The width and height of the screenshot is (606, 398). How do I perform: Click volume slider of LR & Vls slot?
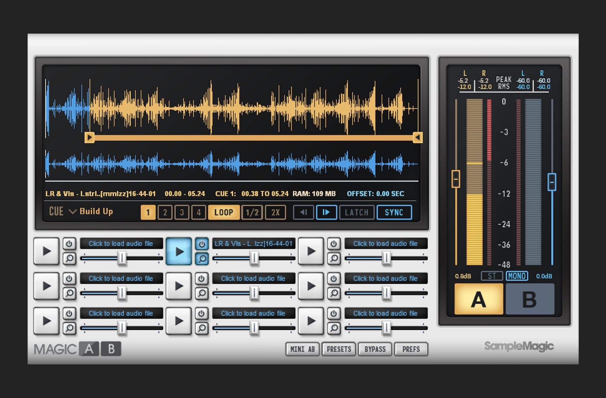254,258
